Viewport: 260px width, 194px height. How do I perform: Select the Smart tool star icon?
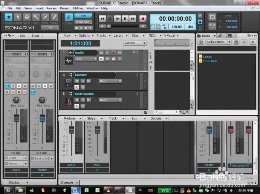[x=8, y=17]
